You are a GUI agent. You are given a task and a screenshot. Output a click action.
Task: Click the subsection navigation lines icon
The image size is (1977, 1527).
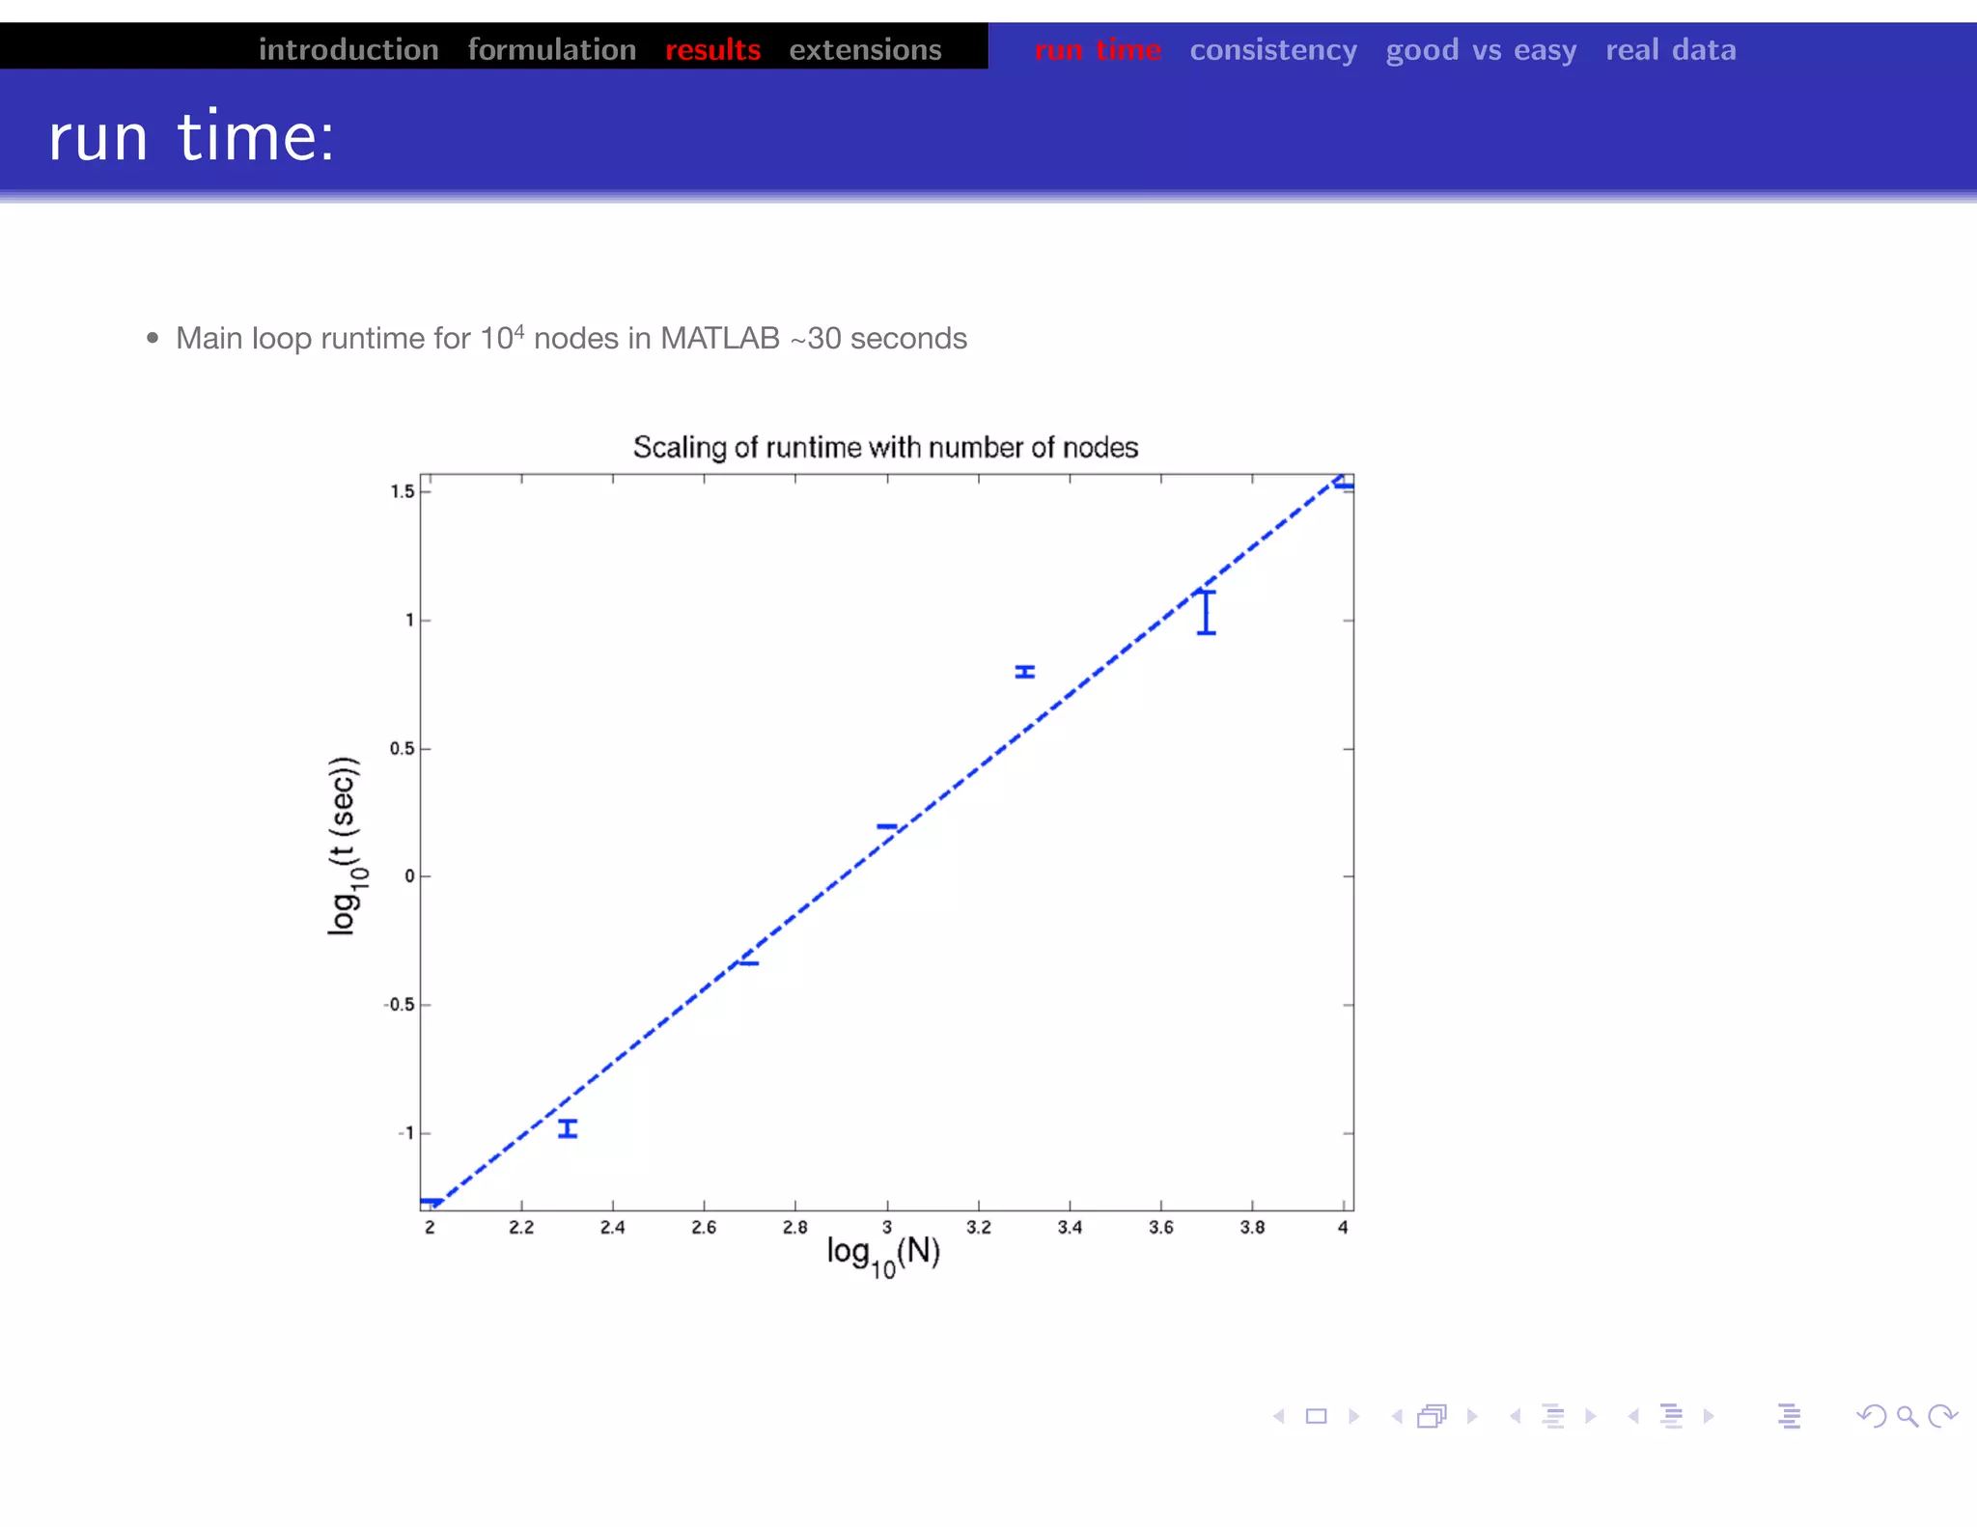(x=1552, y=1416)
